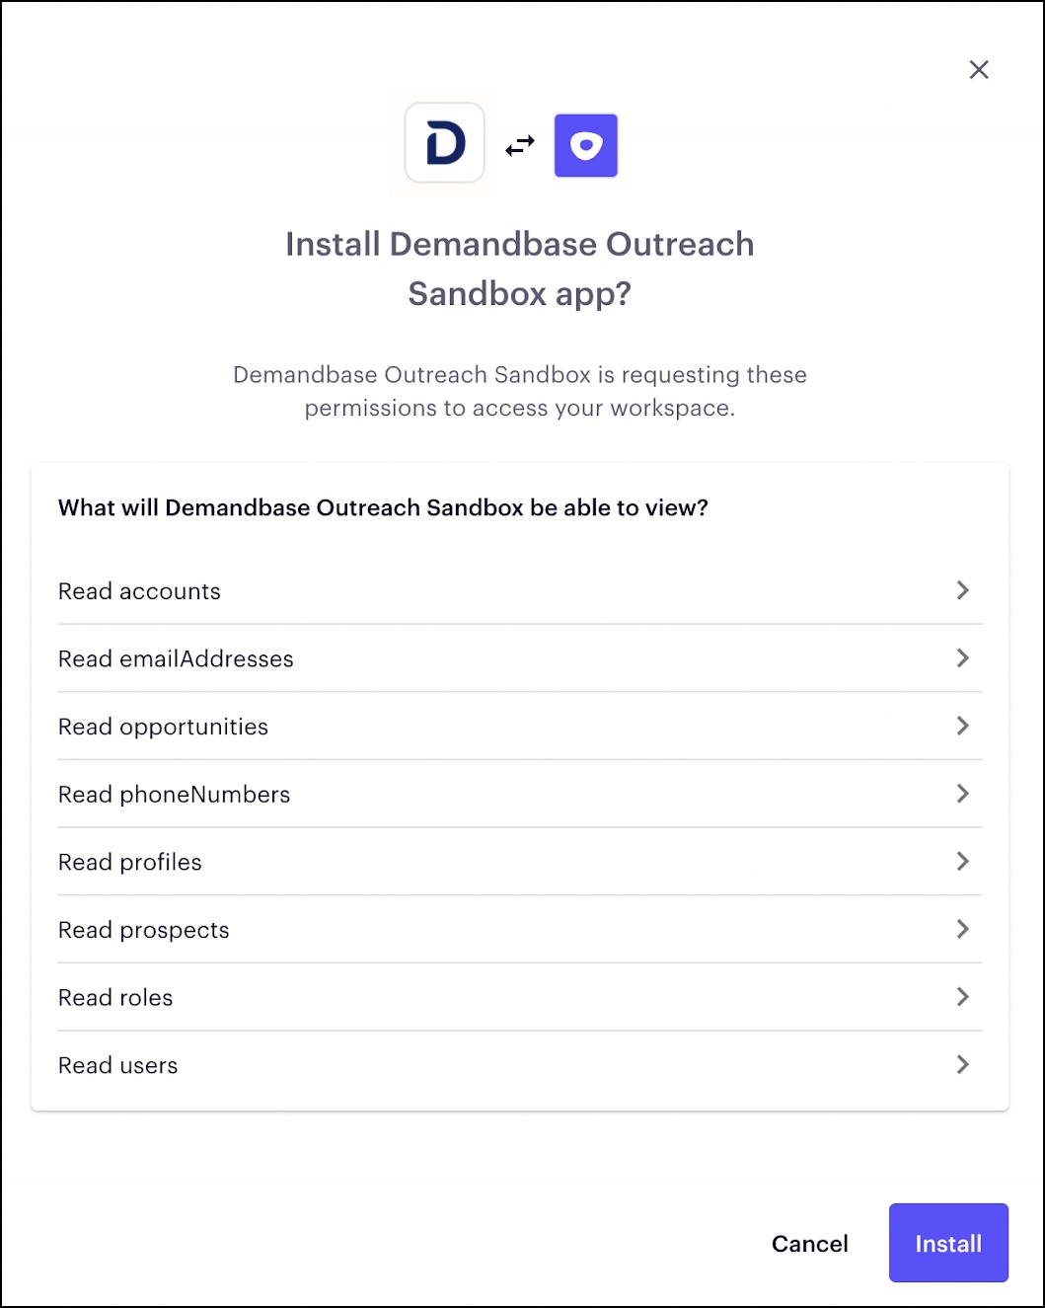
Task: Click the purple Outreach logo icon
Action: [x=586, y=145]
